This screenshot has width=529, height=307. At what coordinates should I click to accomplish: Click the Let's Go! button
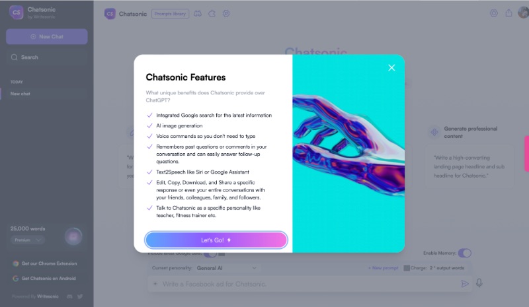[216, 240]
